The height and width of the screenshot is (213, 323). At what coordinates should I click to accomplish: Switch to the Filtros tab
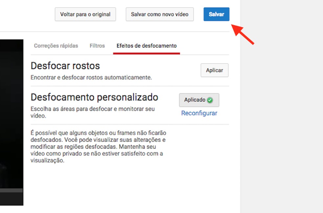[97, 46]
